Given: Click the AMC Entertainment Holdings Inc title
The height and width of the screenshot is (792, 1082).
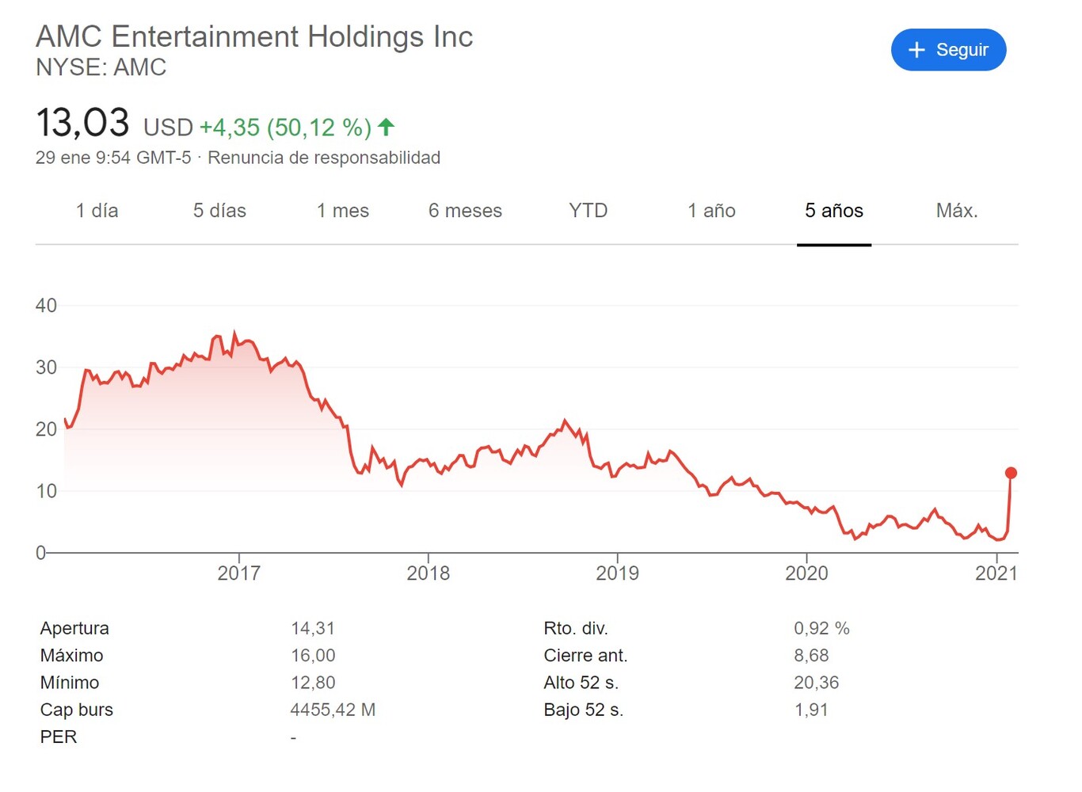Looking at the screenshot, I should (x=254, y=36).
